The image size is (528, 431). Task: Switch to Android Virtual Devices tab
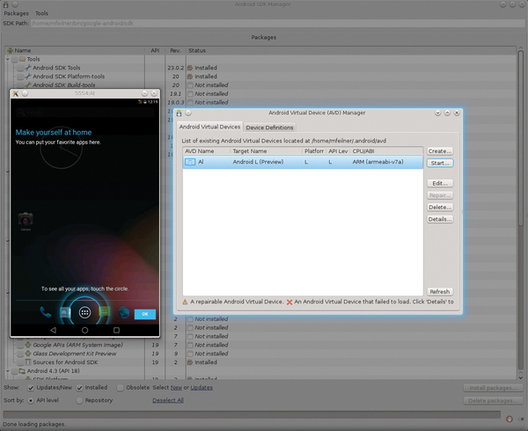209,127
